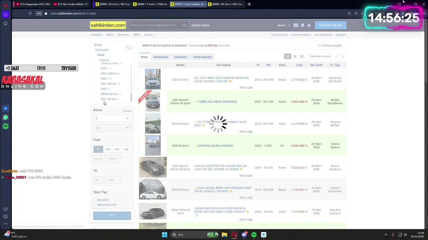Expand Berk K. account dropdown
Screen dimensions: 428x240
pos(284,25)
